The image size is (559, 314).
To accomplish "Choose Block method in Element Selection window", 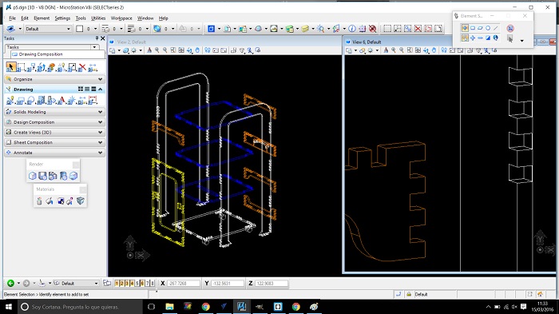I will pos(473,28).
